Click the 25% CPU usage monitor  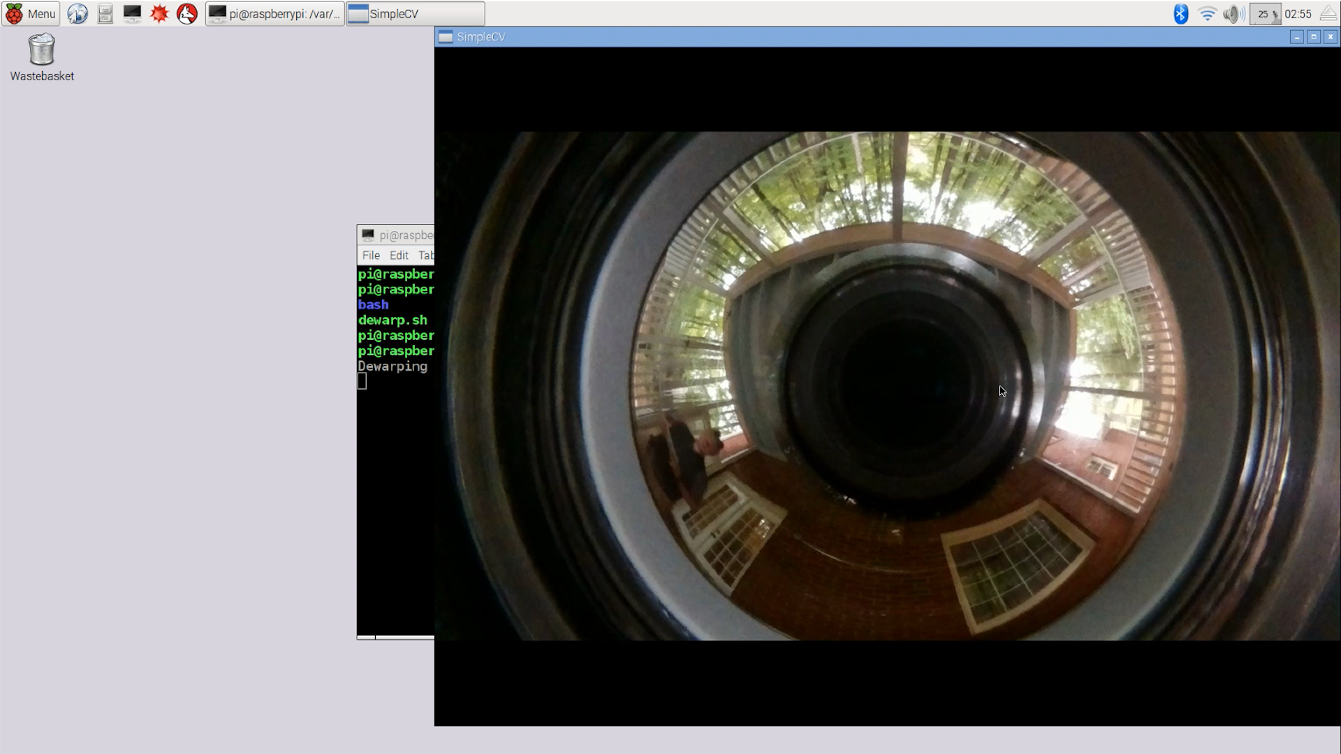tap(1265, 14)
